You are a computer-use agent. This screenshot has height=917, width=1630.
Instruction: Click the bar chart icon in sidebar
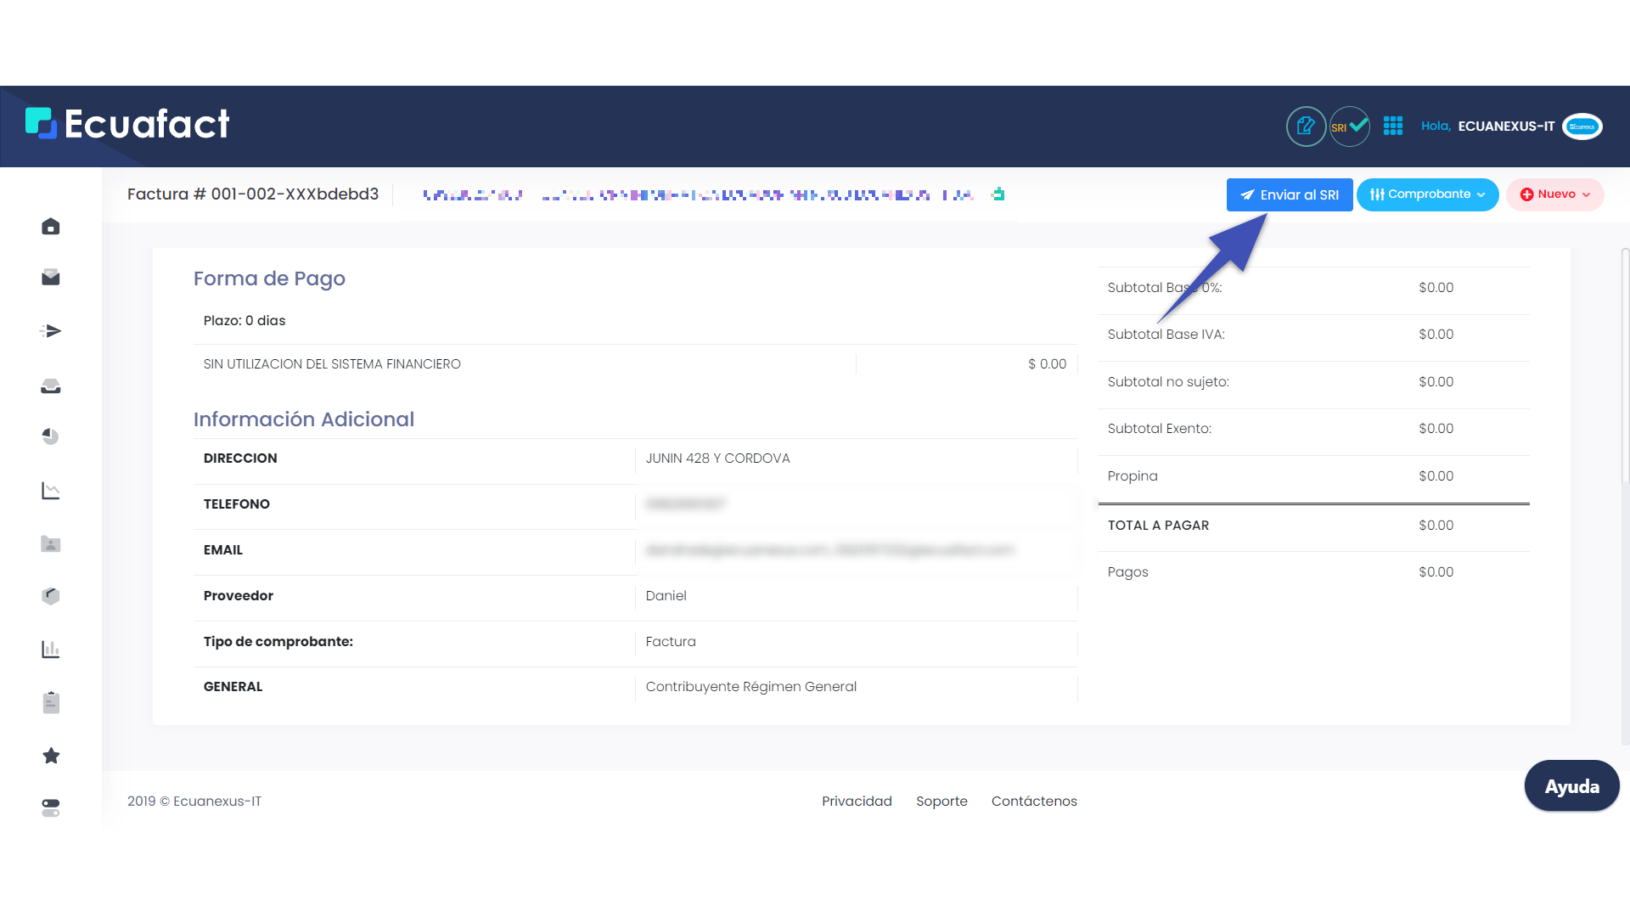pyautogui.click(x=51, y=650)
